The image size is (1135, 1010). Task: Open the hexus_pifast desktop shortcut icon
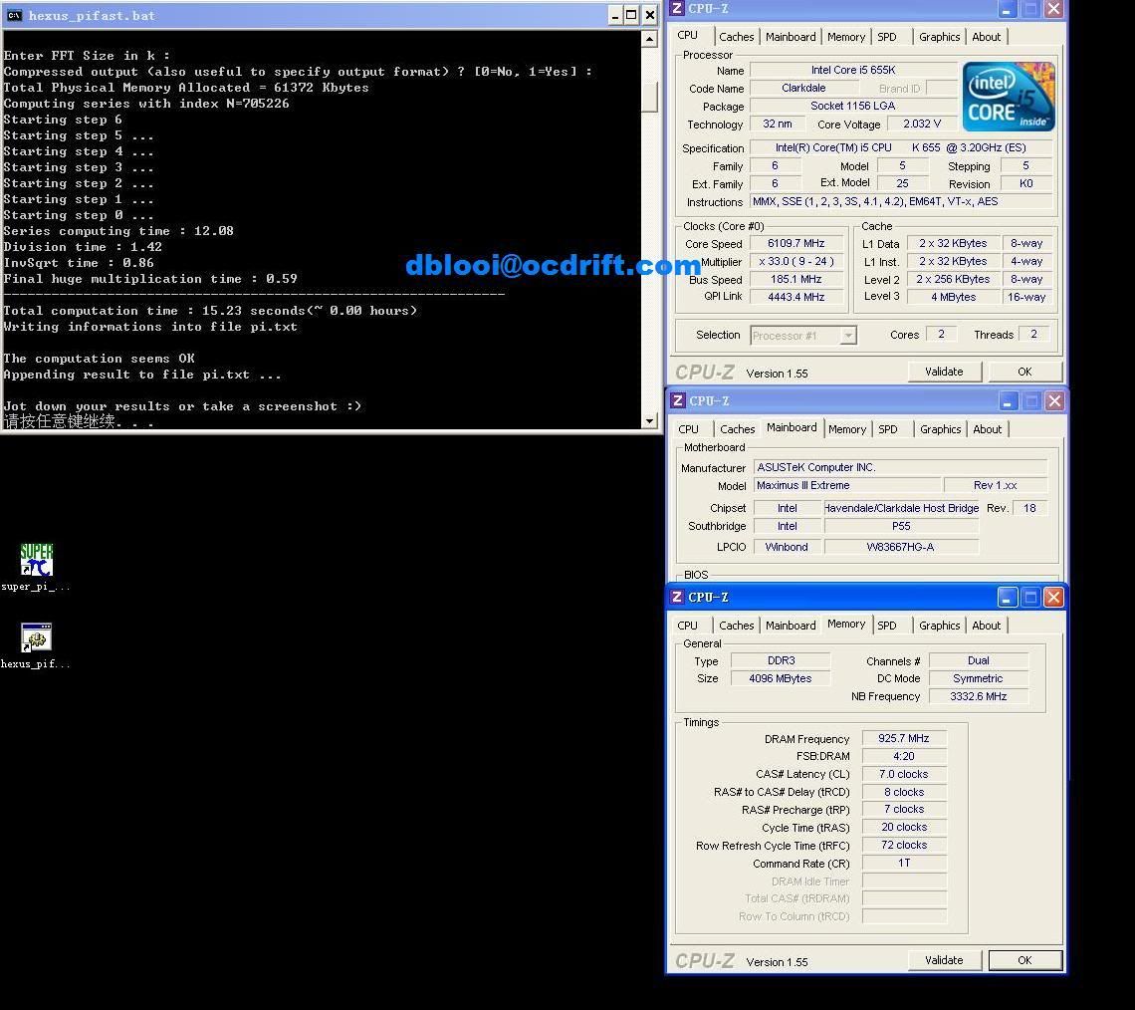(36, 638)
